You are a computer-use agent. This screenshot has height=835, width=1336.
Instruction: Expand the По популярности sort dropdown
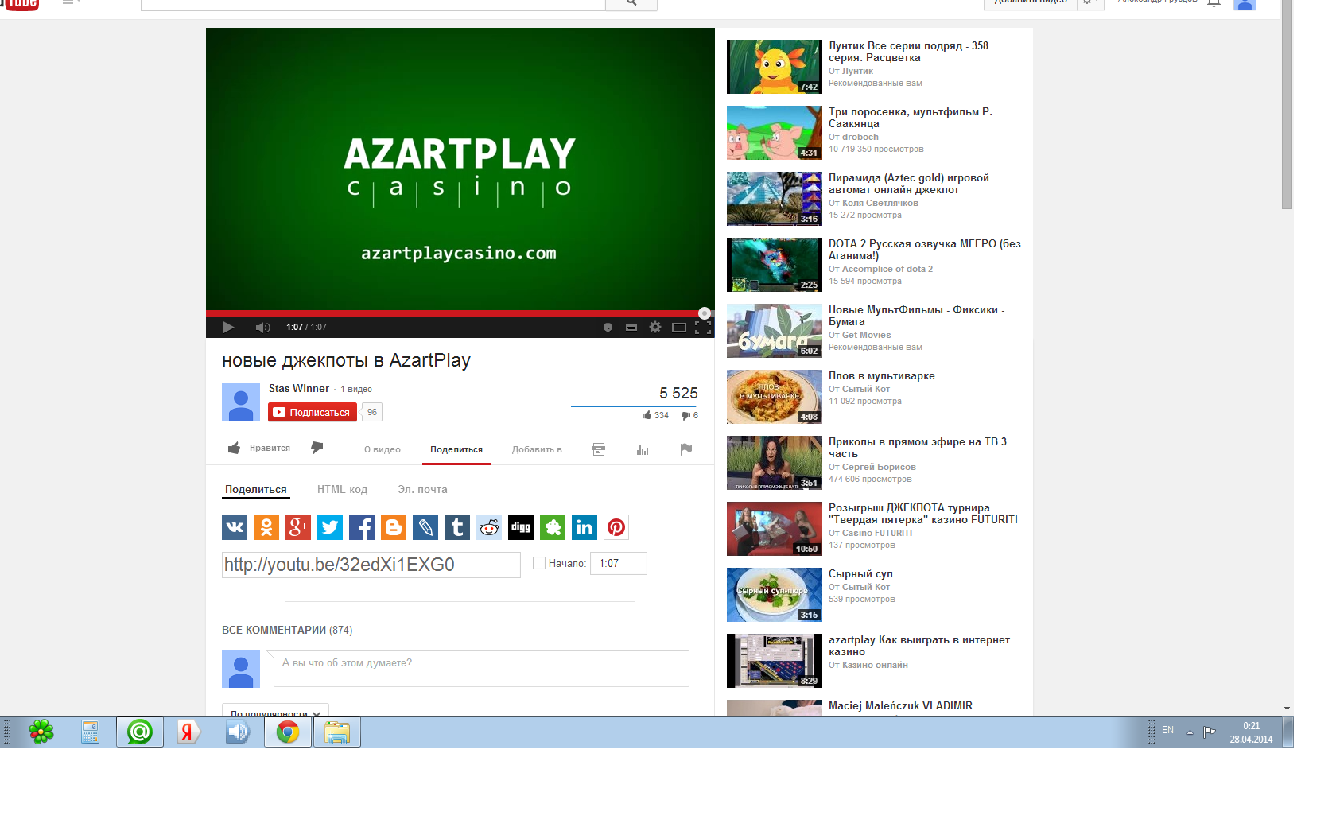click(x=275, y=709)
